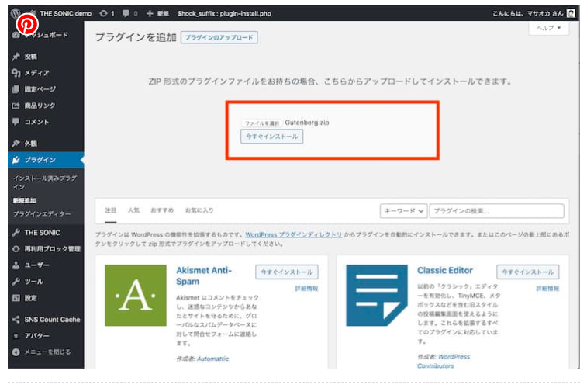Click the ファイルを選択 choose file button
The height and width of the screenshot is (388, 587).
[x=262, y=123]
